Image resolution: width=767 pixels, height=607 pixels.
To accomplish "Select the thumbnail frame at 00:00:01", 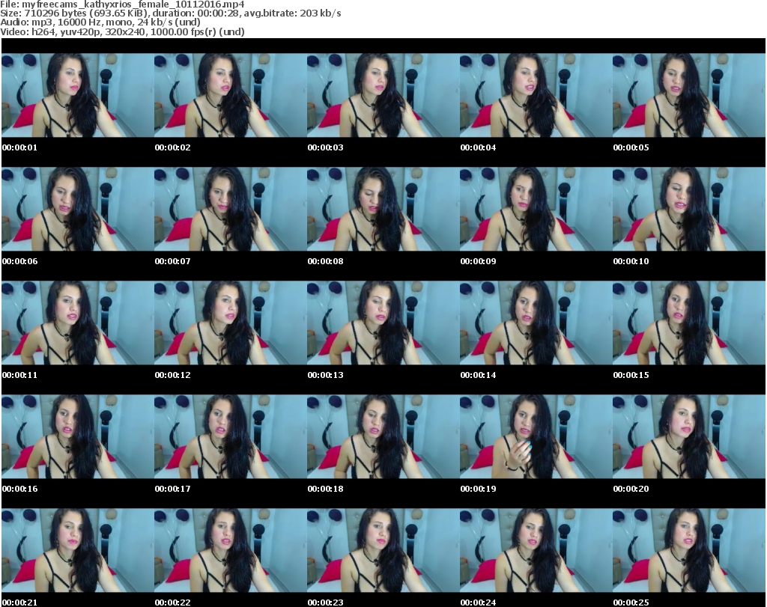I will point(78,95).
